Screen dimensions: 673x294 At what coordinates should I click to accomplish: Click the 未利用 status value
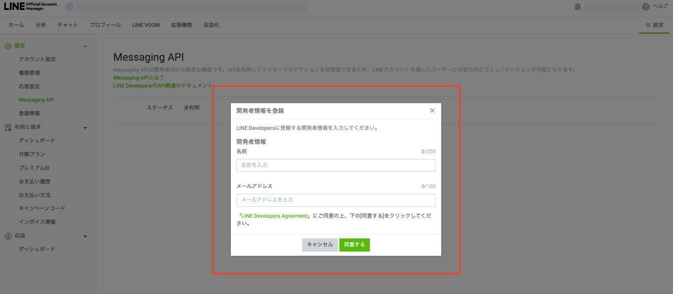point(191,108)
